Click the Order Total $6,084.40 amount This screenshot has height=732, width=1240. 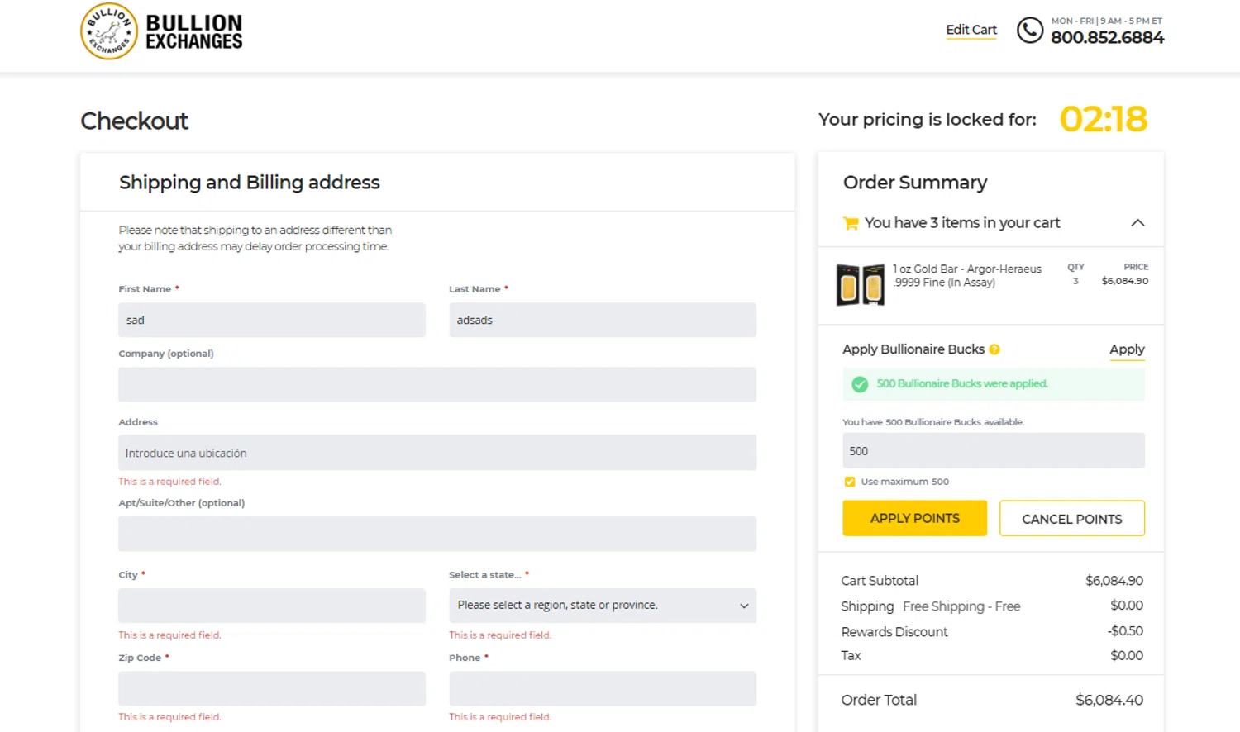coord(1109,700)
